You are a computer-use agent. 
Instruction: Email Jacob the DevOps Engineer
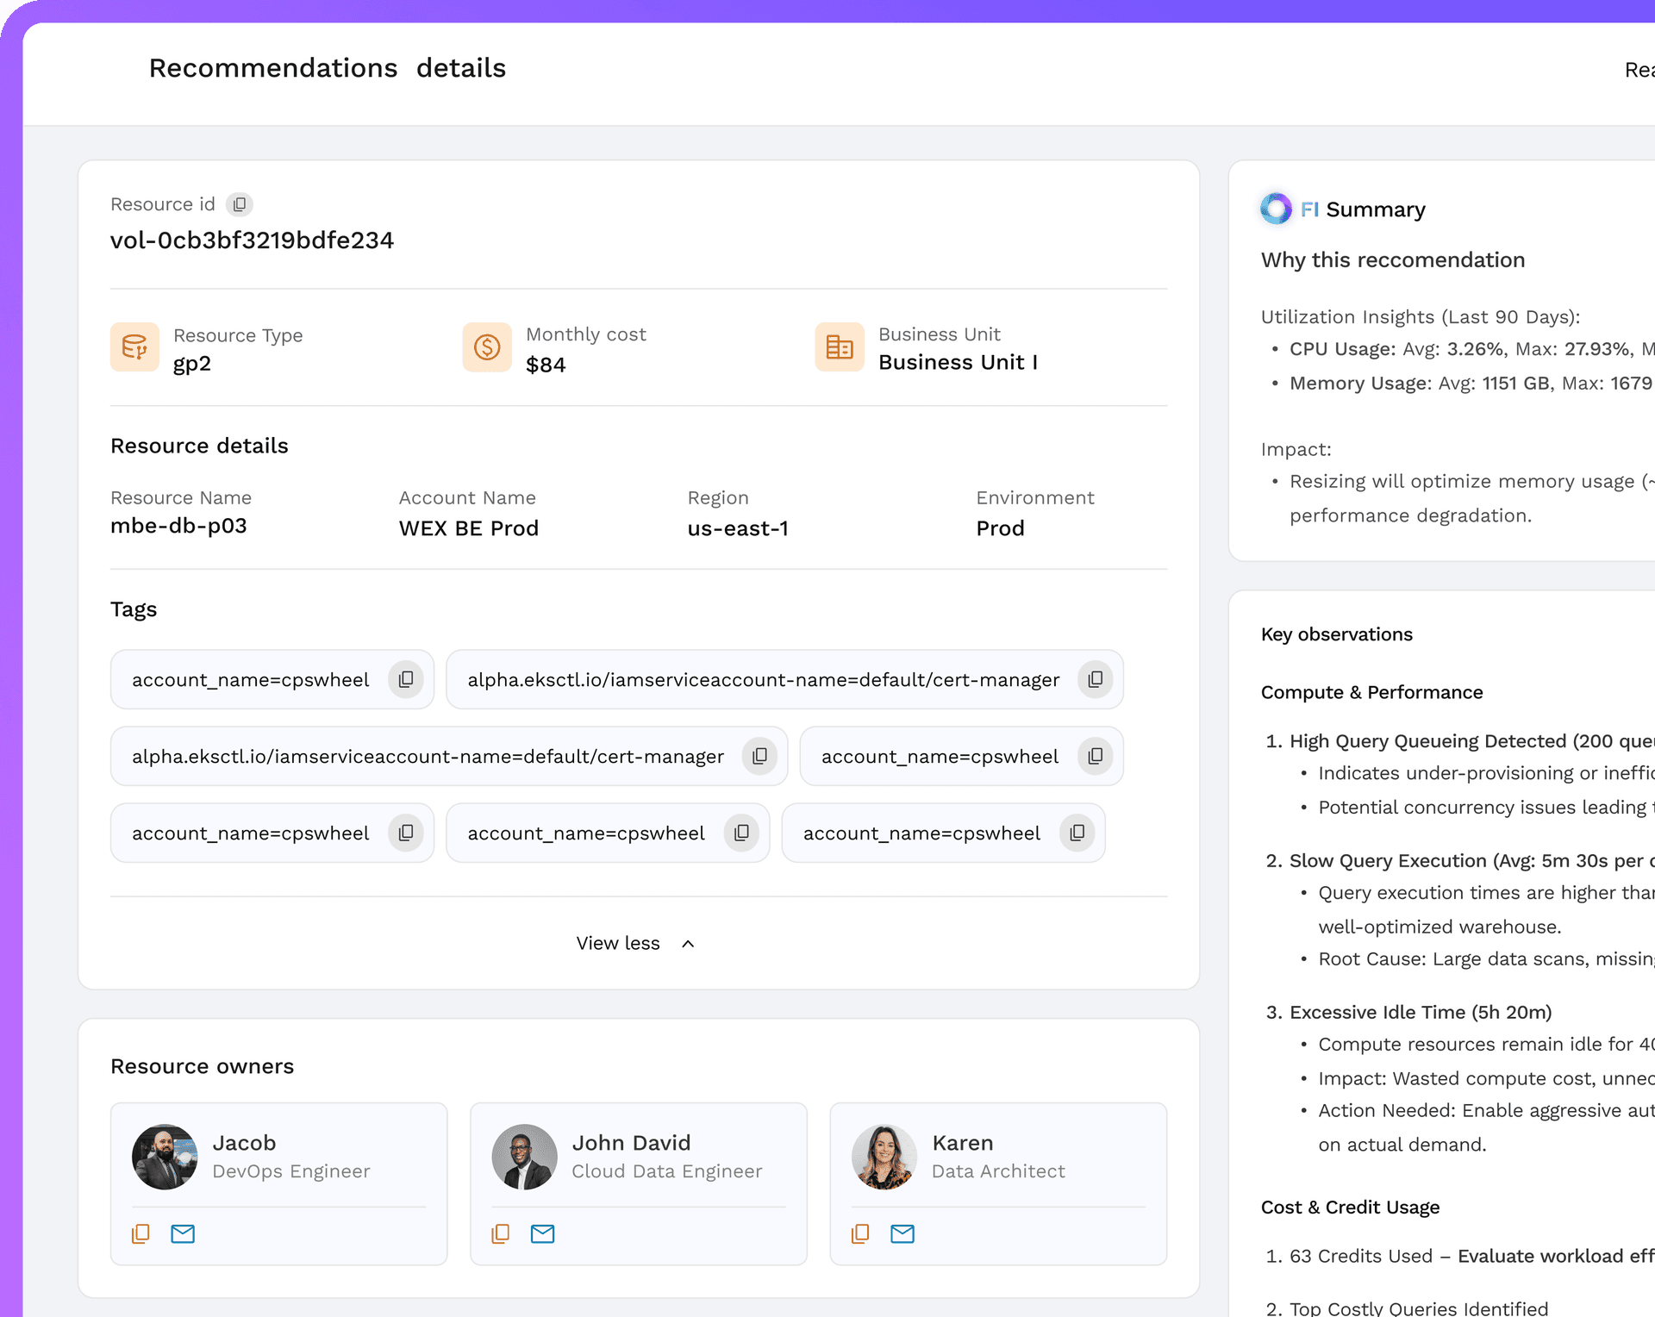pyautogui.click(x=183, y=1233)
